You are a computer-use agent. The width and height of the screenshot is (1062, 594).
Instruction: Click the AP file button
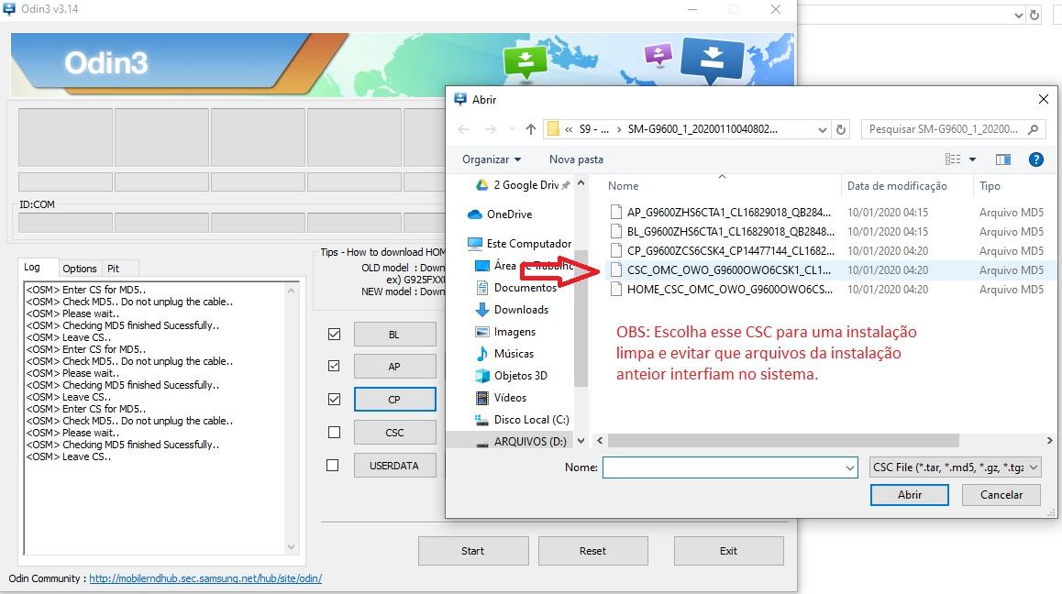pos(394,367)
